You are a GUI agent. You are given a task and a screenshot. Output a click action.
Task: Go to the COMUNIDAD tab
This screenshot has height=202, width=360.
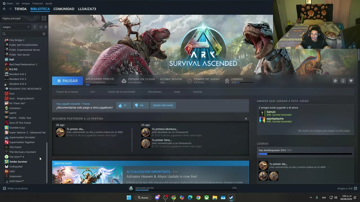[64, 9]
